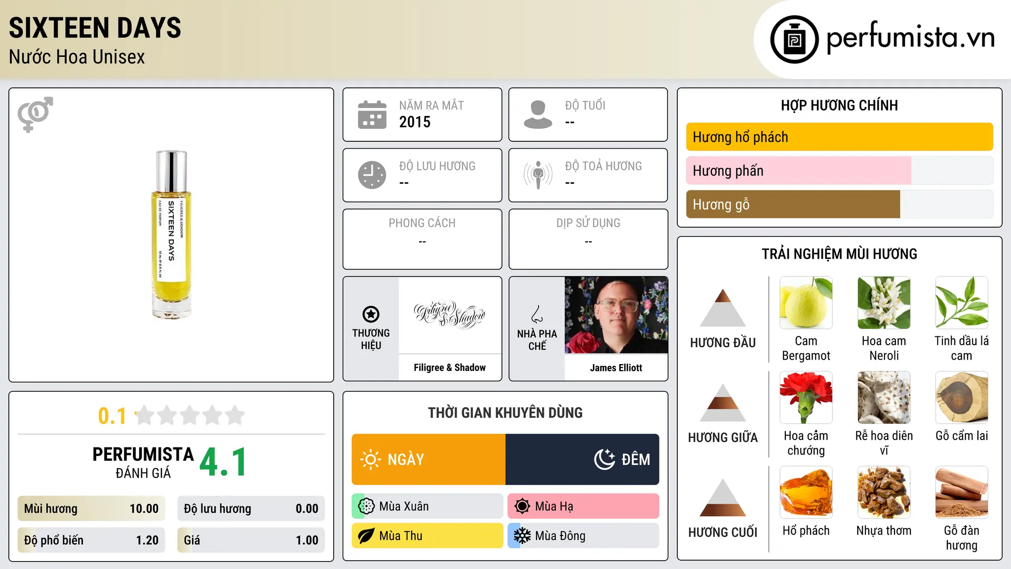Open the Cam Bergamot note image

[x=806, y=303]
